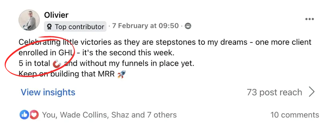The width and height of the screenshot is (328, 127).
Task: Click the author name Olivier
Action: click(56, 15)
